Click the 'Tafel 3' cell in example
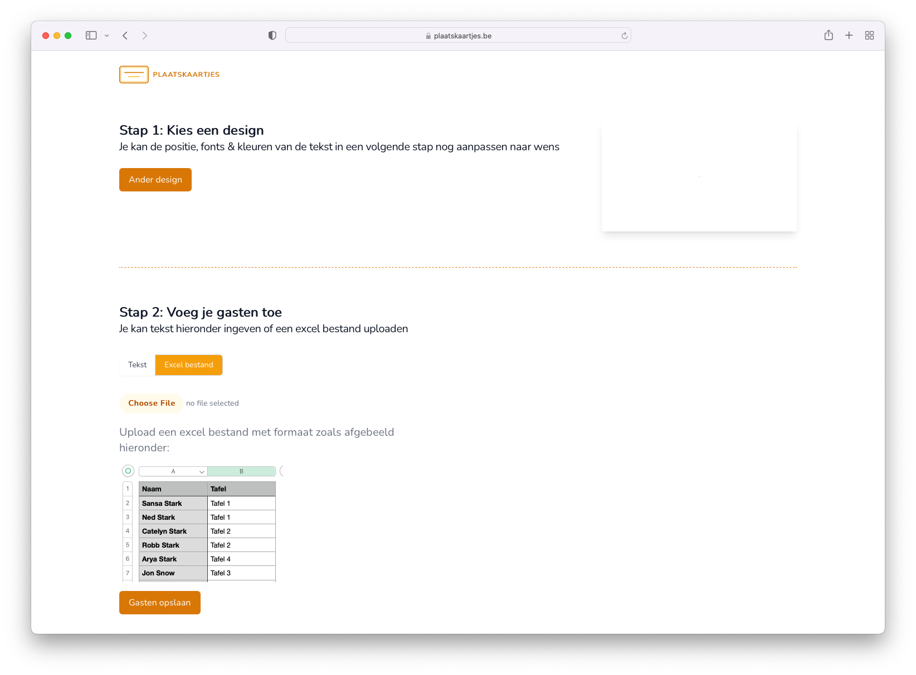 241,573
